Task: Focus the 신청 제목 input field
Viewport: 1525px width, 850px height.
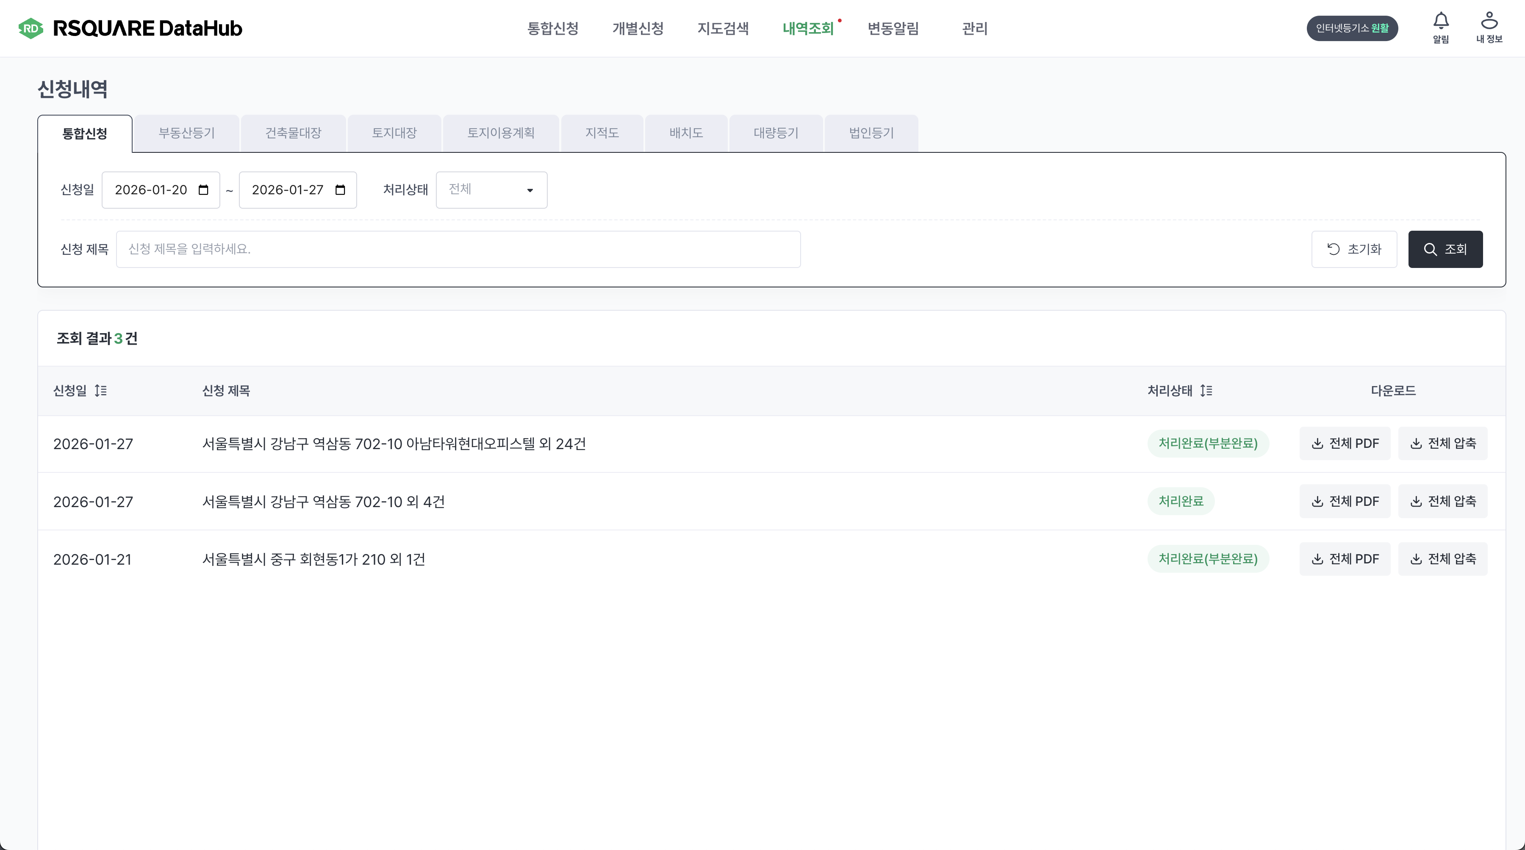Action: tap(458, 249)
